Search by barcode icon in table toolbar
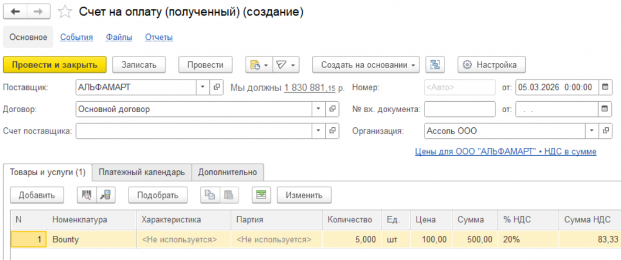621x260 pixels. tap(86, 195)
